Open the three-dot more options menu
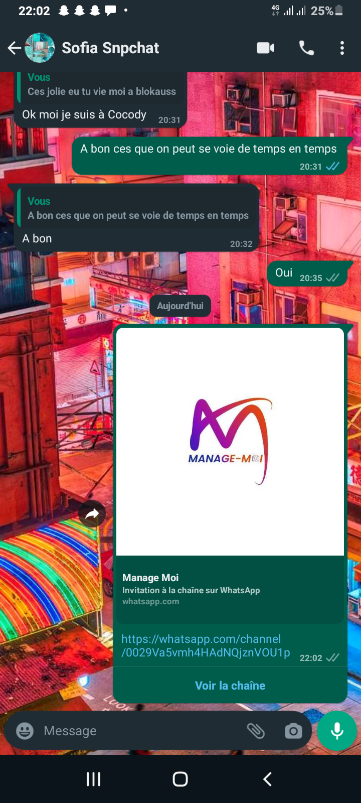This screenshot has height=803, width=361. click(x=342, y=48)
